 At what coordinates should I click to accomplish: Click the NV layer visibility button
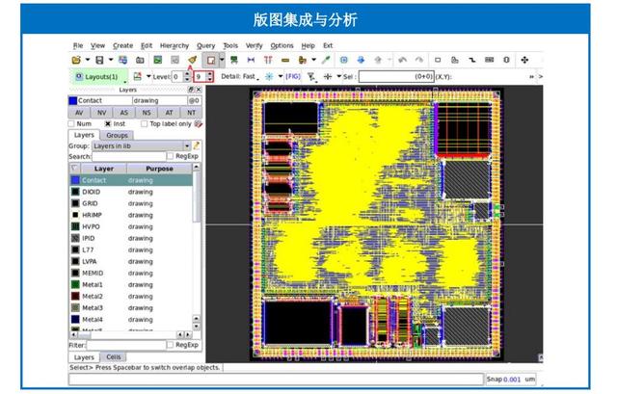click(101, 113)
